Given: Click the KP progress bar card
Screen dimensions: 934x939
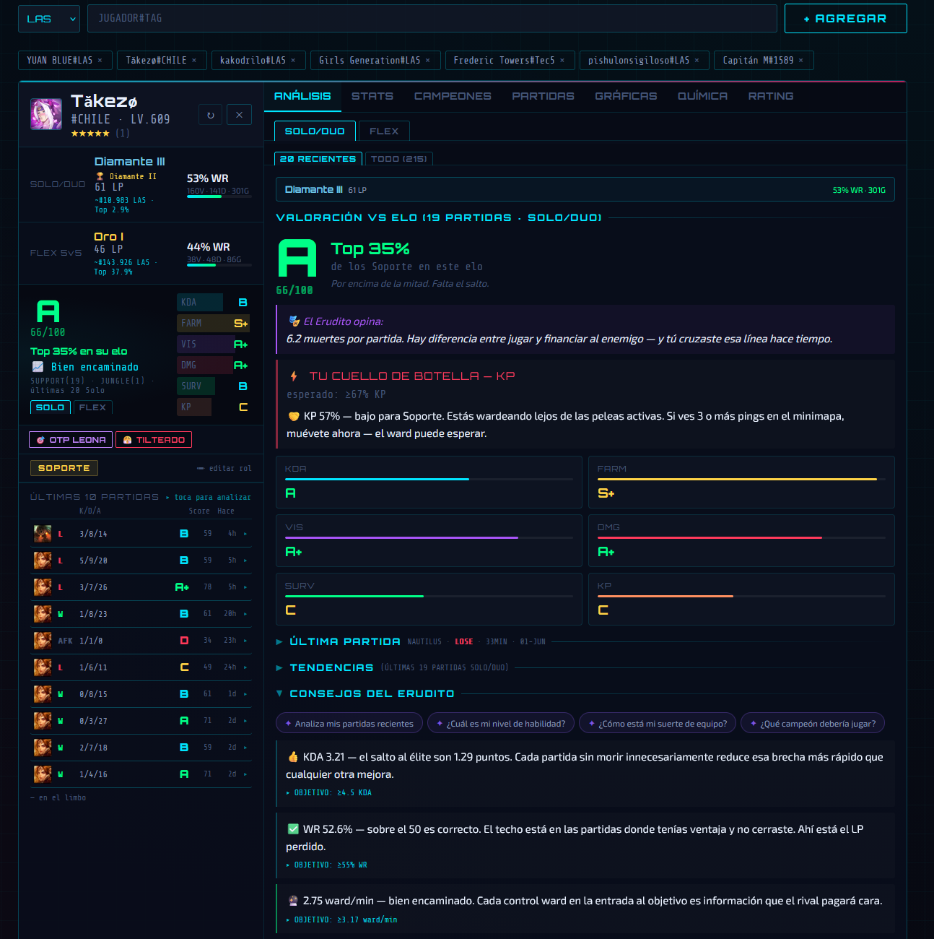Looking at the screenshot, I should [741, 599].
